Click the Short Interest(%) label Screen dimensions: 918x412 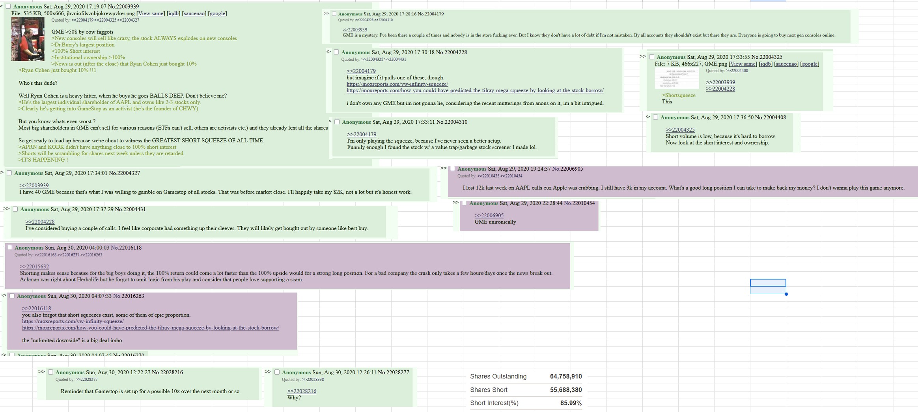tap(494, 403)
